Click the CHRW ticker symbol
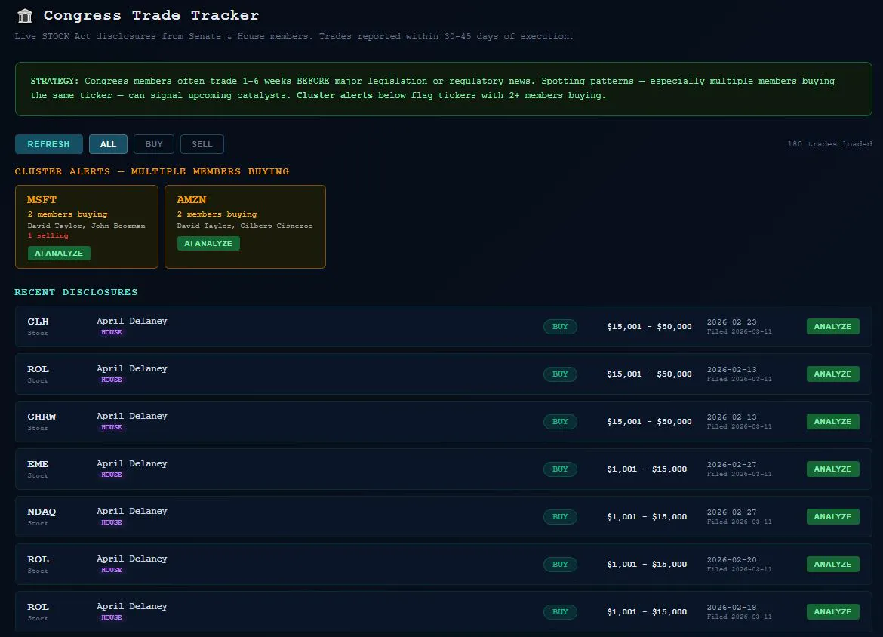 tap(42, 416)
